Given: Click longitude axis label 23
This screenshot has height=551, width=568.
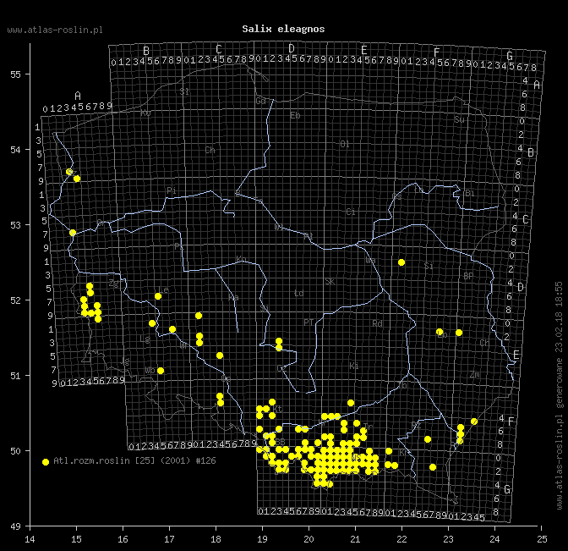Looking at the screenshot, I should pos(449,539).
